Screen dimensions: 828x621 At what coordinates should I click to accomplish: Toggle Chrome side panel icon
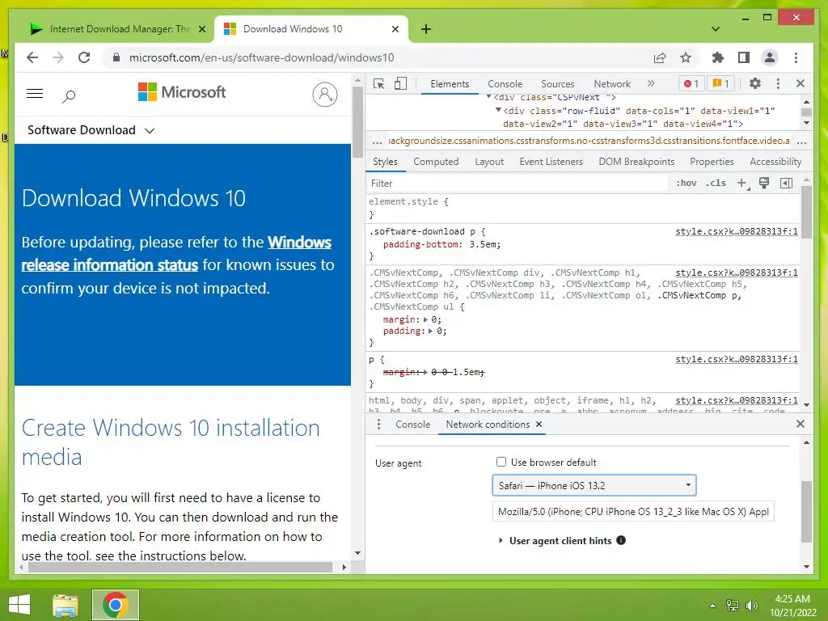click(x=744, y=57)
